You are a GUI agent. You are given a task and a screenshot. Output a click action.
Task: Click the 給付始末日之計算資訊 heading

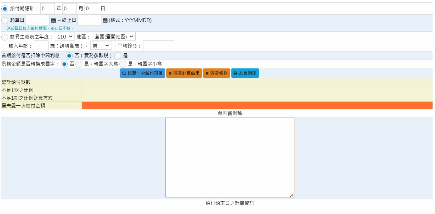pyautogui.click(x=230, y=203)
